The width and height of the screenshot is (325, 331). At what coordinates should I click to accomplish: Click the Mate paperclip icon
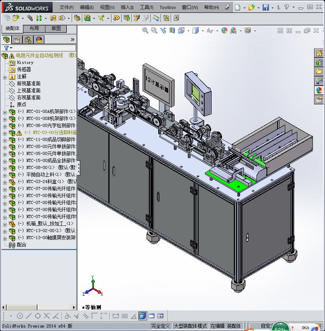30,18
